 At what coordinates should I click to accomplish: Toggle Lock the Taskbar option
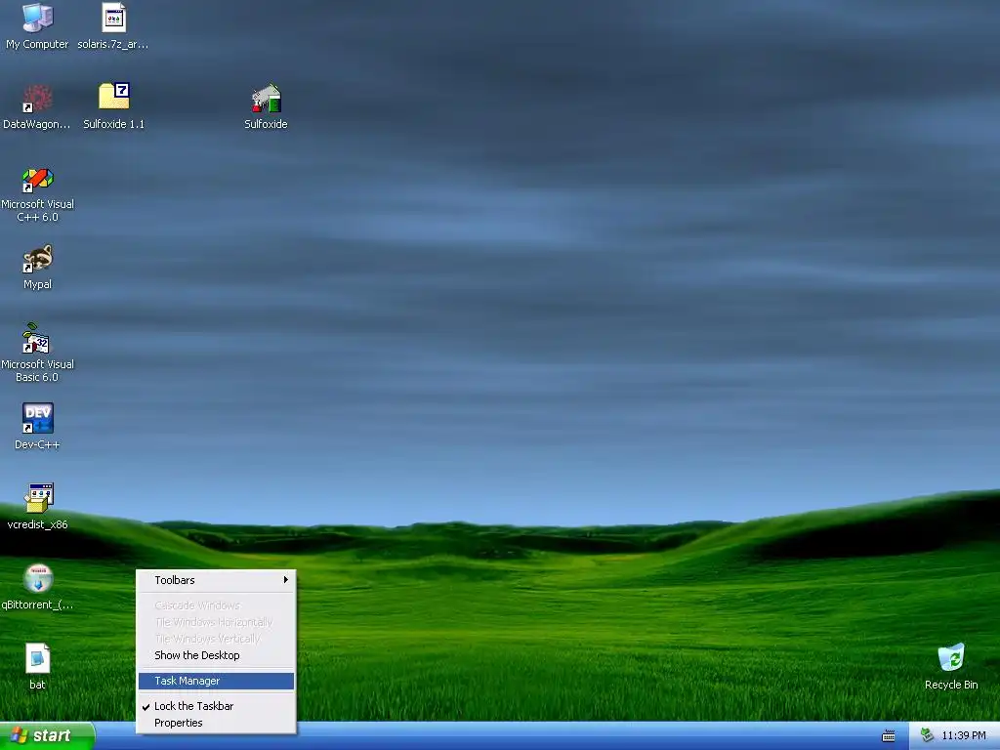coord(216,706)
